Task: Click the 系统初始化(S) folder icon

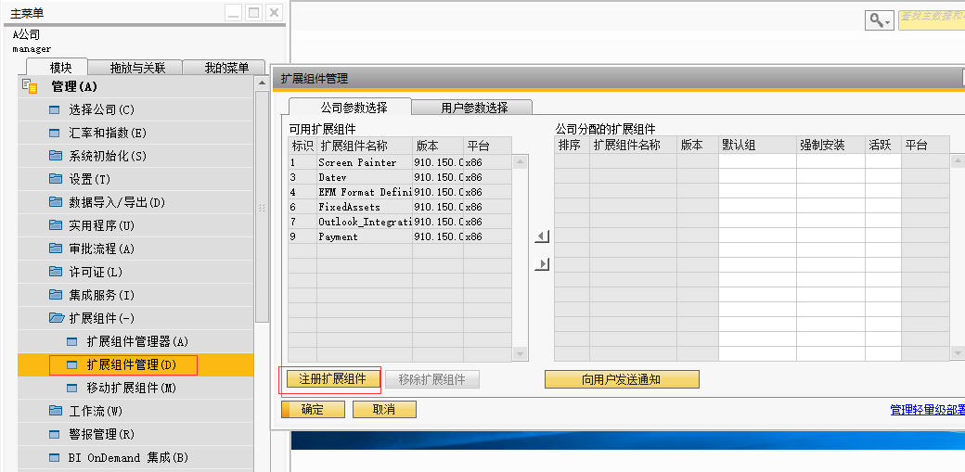Action: [56, 156]
